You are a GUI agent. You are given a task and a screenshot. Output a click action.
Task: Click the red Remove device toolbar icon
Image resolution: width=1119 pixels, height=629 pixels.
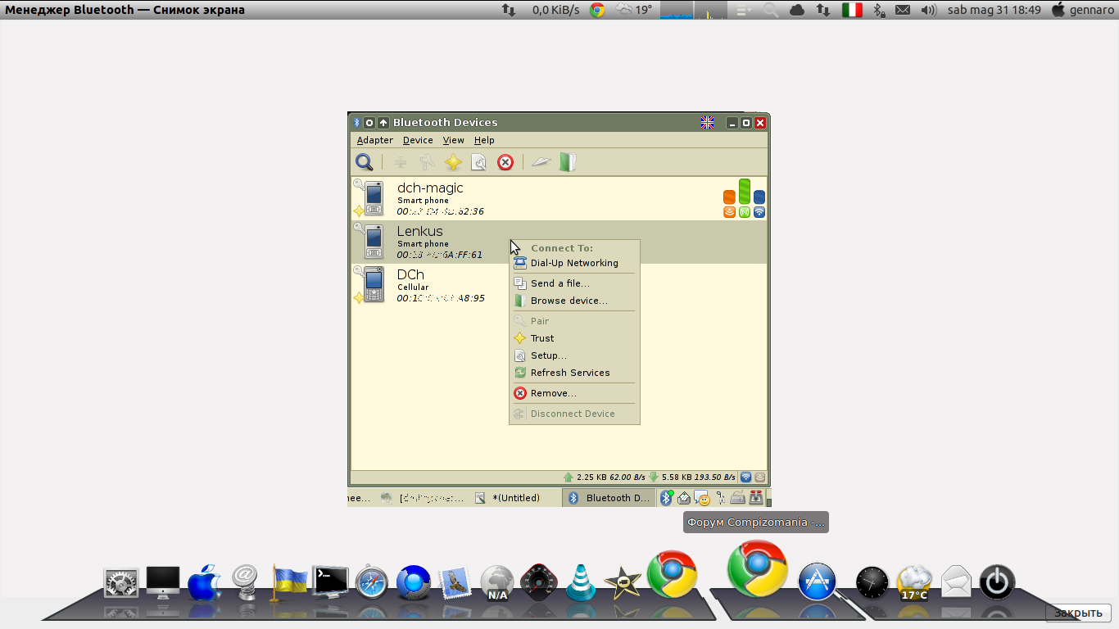pos(505,162)
